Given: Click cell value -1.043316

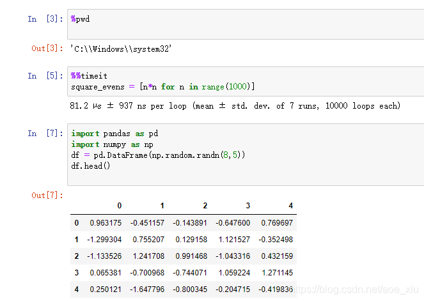Looking at the screenshot, I should (x=233, y=256).
